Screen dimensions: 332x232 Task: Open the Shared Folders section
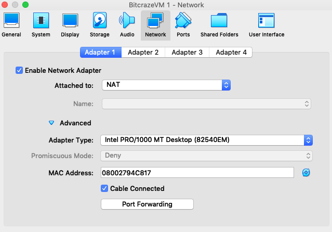(x=219, y=25)
